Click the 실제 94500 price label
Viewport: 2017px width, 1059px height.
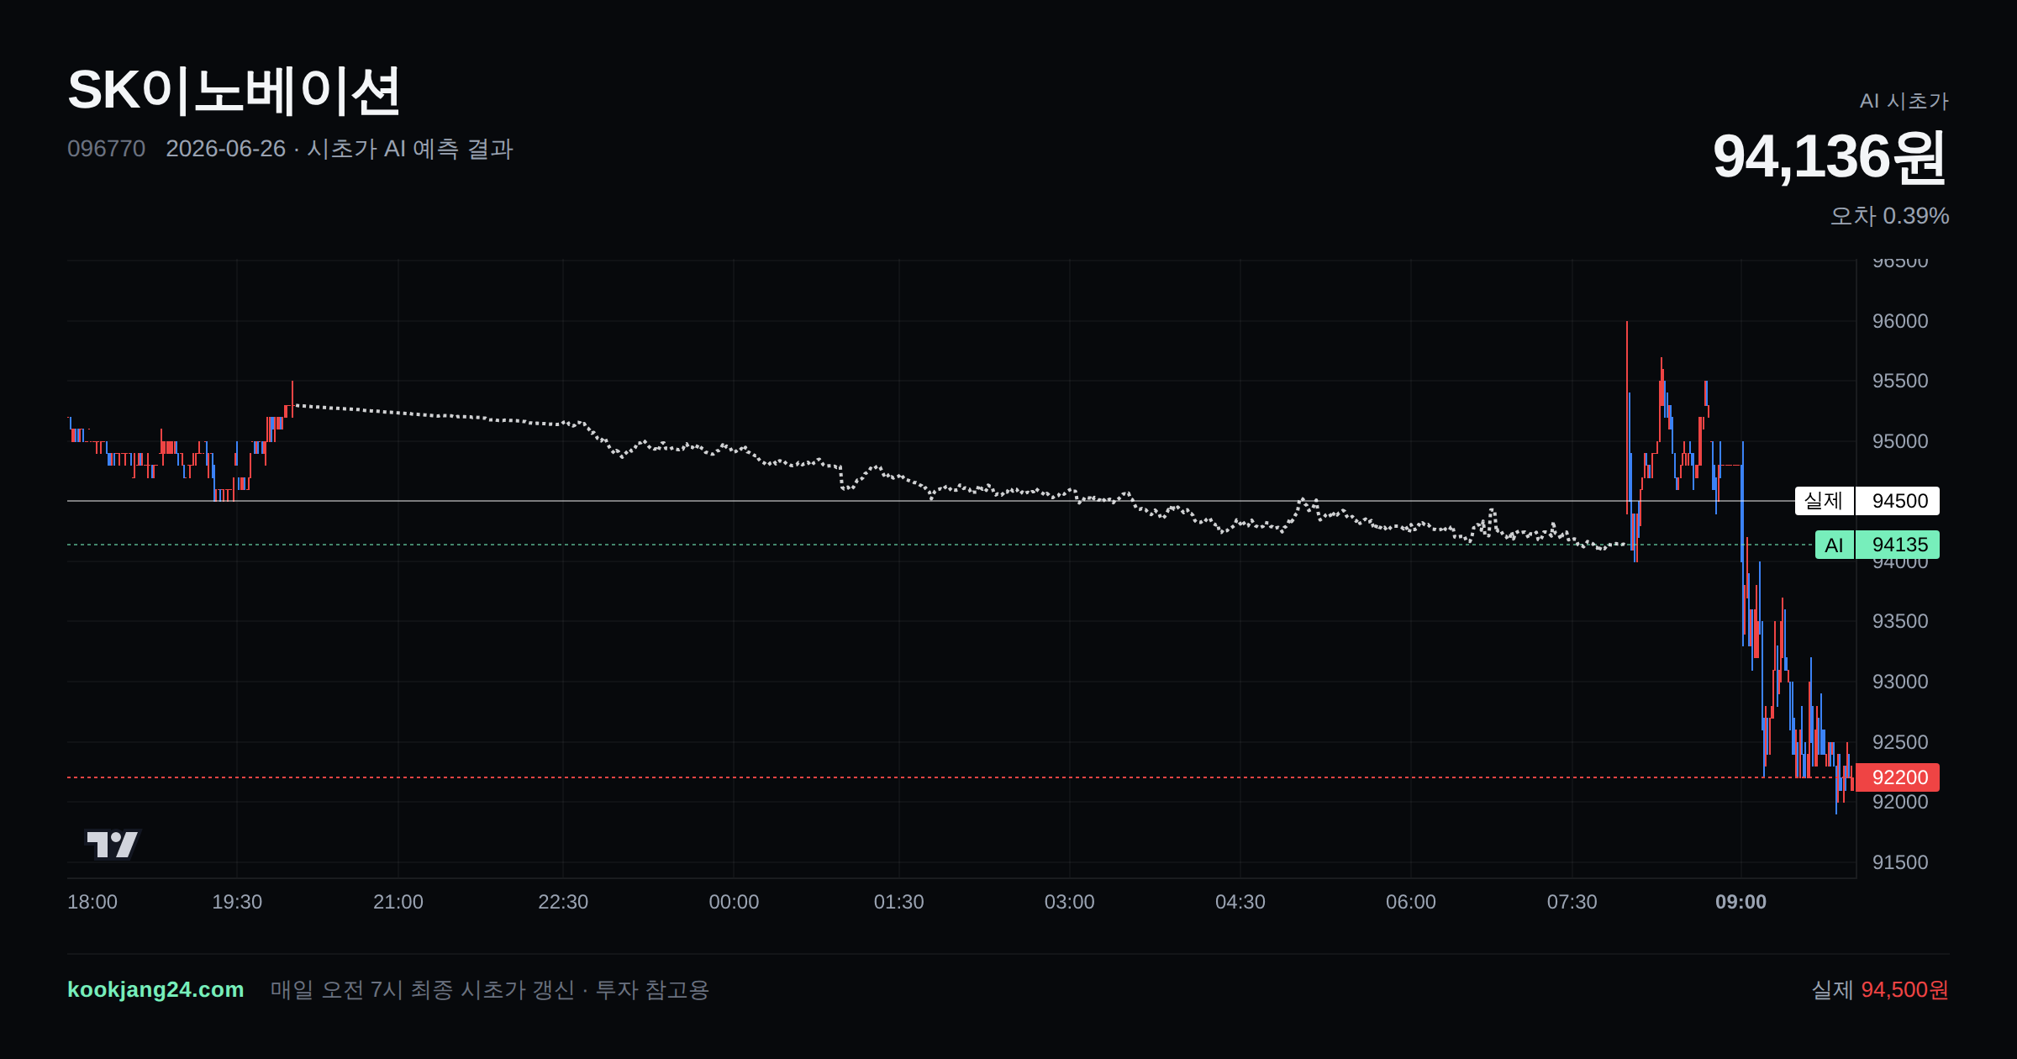click(x=1867, y=501)
